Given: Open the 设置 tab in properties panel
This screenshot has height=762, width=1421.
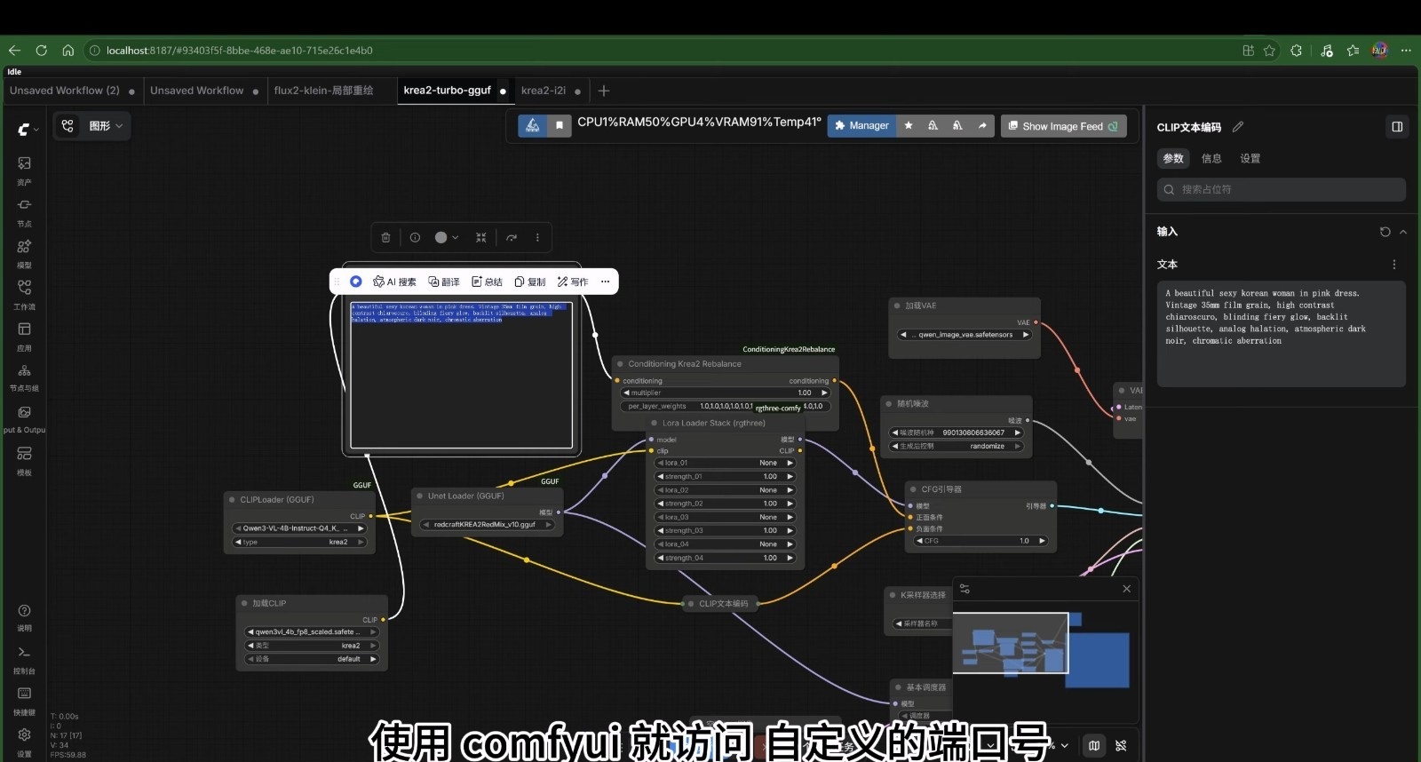Looking at the screenshot, I should pyautogui.click(x=1250, y=158).
